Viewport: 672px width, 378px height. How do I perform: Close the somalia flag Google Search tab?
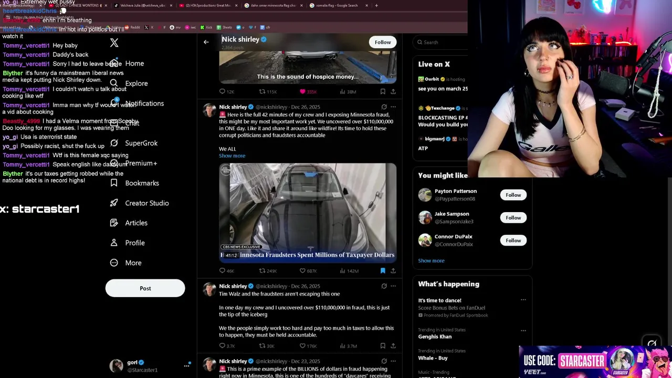(366, 5)
